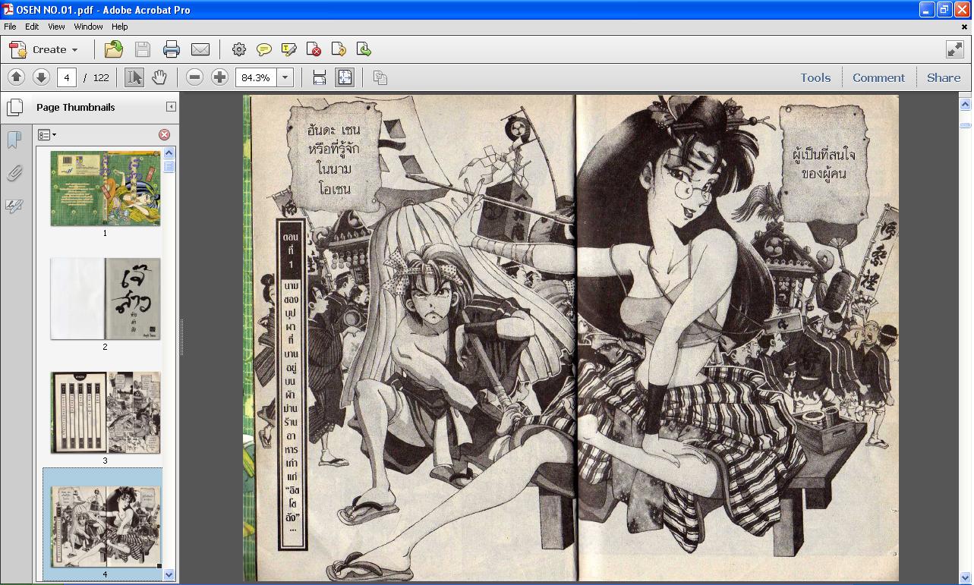Add a sticky note comment
This screenshot has width=974, height=585.
tap(264, 49)
